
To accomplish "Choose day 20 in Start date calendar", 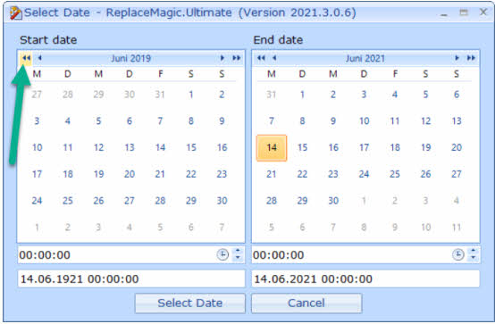I will pyautogui.click(x=130, y=174).
